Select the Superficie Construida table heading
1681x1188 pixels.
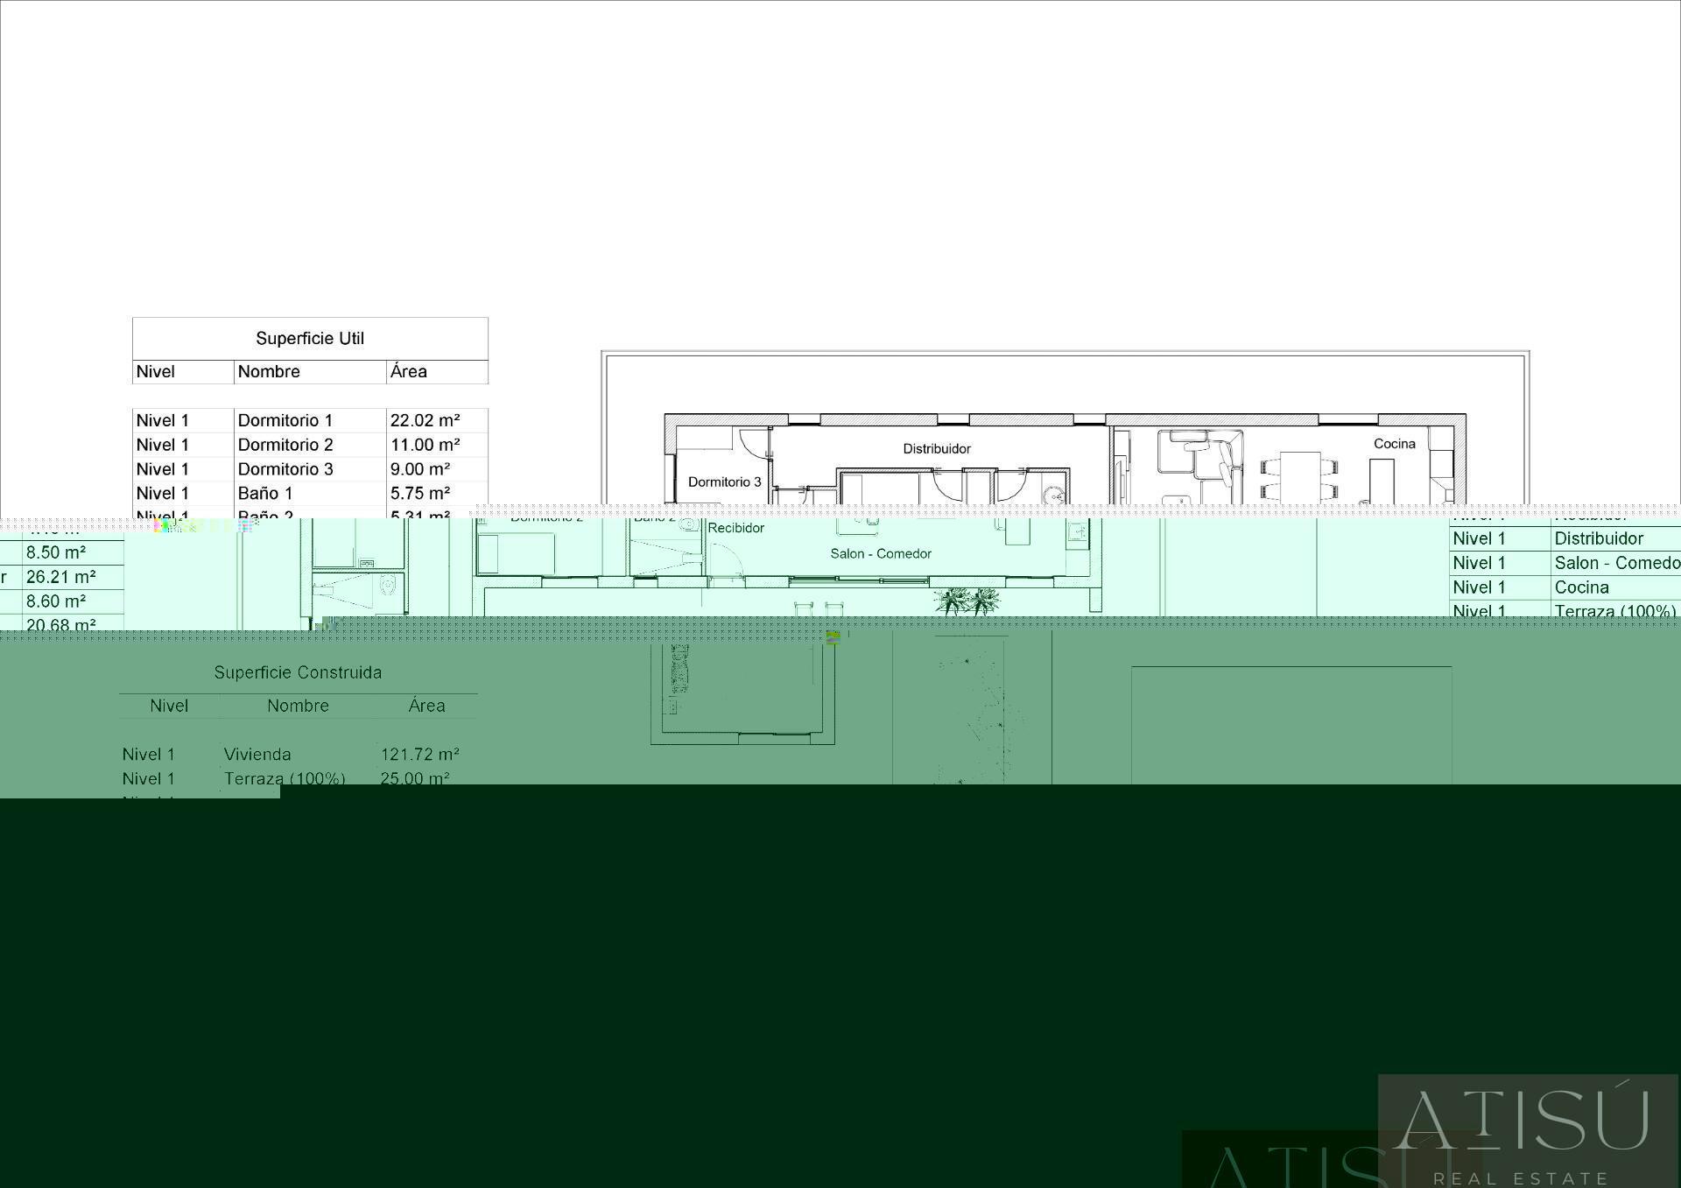298,672
